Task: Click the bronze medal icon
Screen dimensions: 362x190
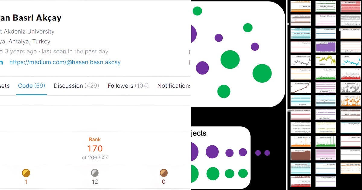Action: [x=163, y=173]
